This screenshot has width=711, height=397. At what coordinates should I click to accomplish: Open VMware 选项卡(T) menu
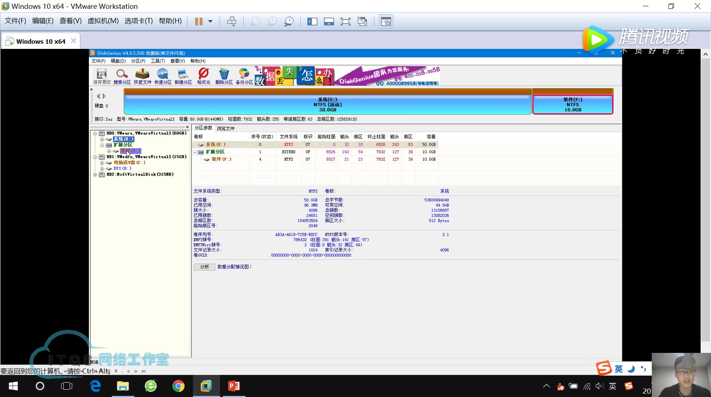click(x=138, y=21)
